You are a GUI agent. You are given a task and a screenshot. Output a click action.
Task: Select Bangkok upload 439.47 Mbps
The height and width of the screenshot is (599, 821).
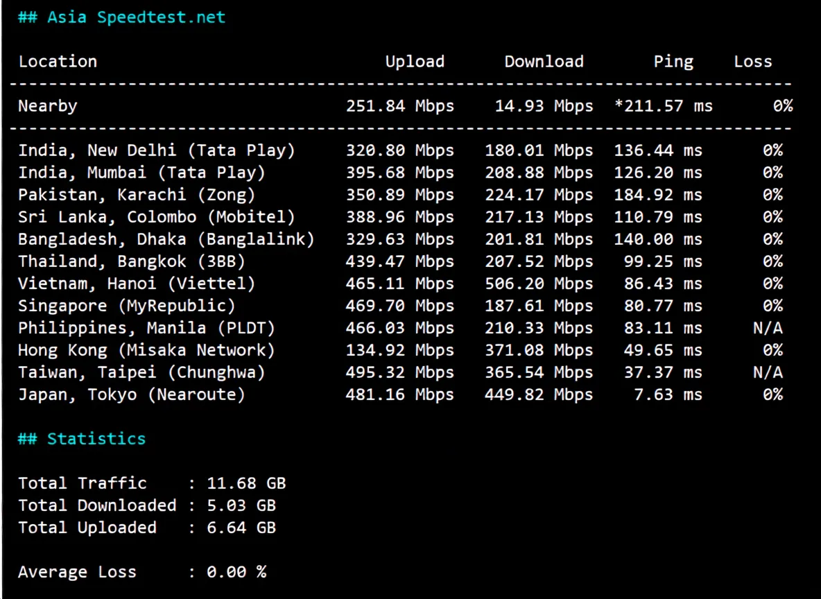pos(400,261)
